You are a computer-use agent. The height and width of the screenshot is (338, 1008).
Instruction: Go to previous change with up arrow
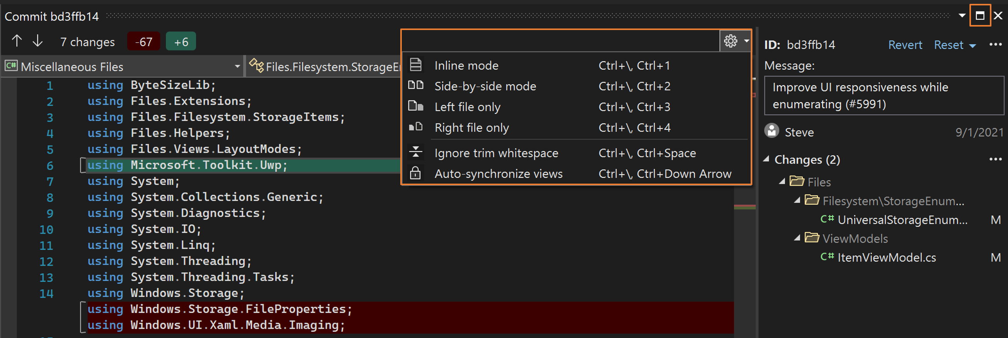17,41
